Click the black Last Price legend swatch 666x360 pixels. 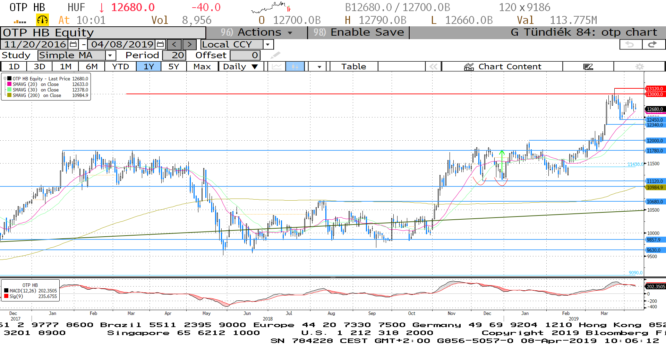tap(10, 79)
